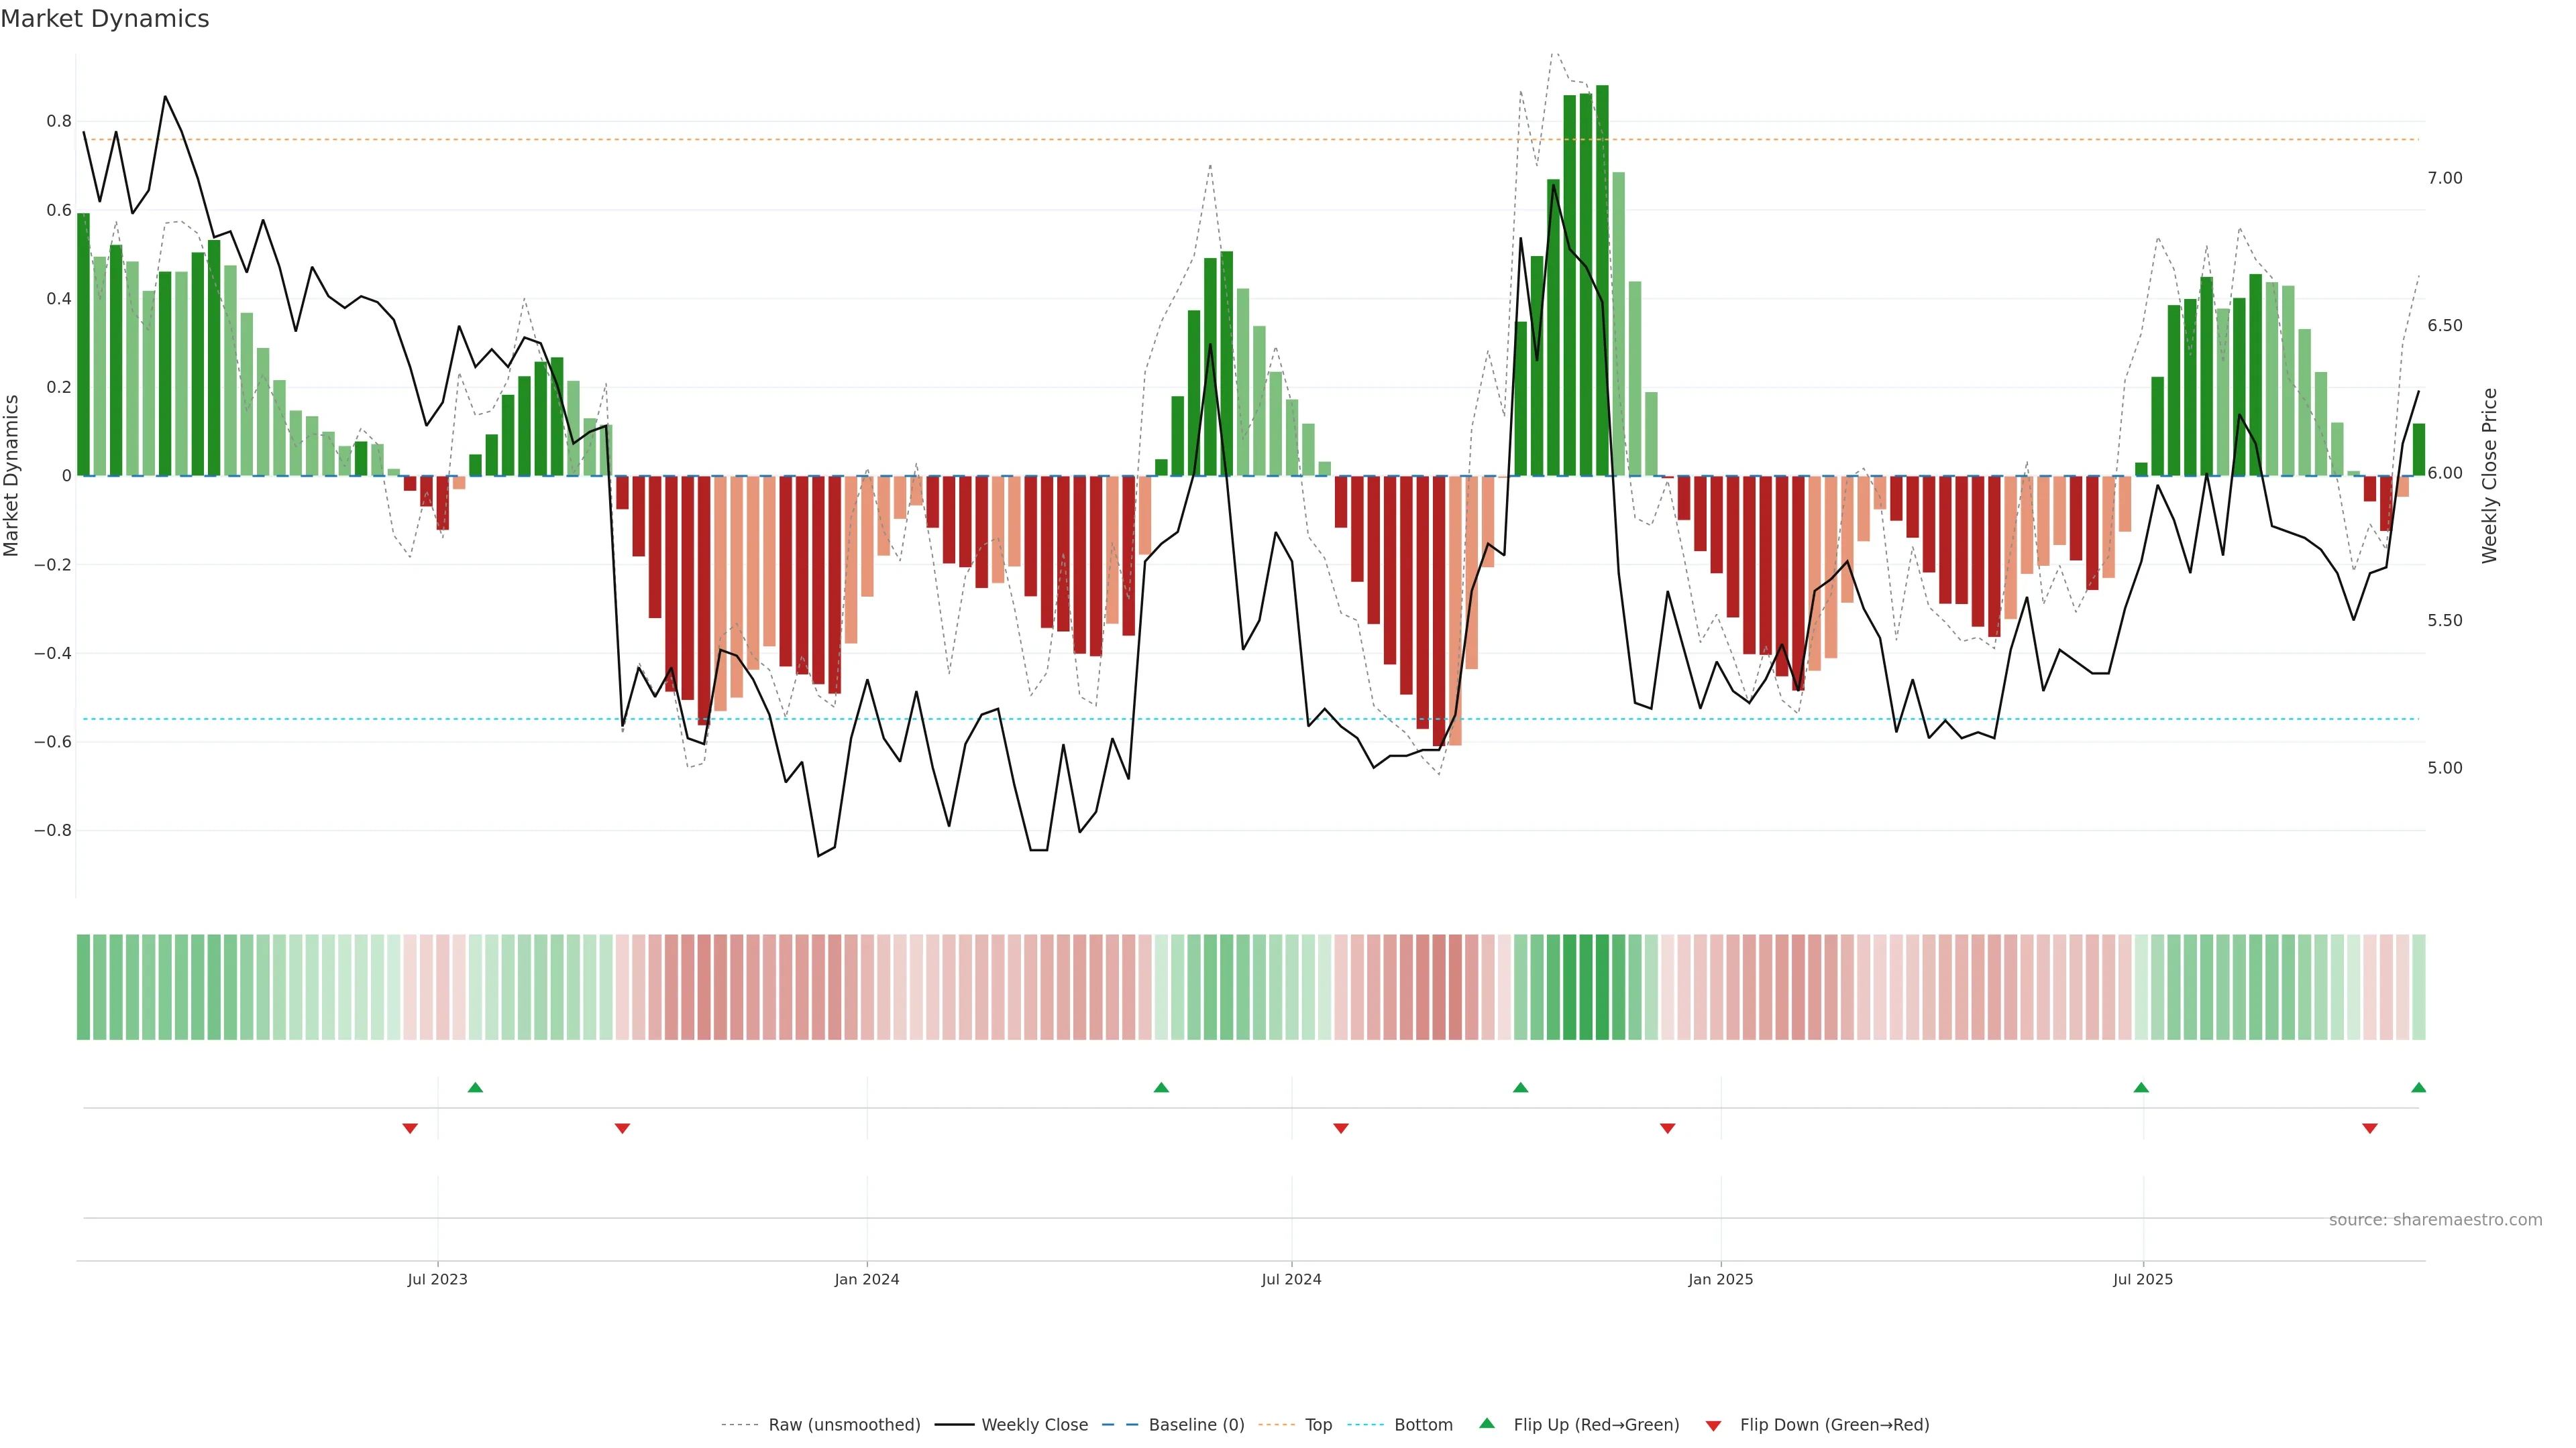Image resolution: width=2576 pixels, height=1448 pixels.
Task: Click the Jan 2024 x-axis label
Action: click(x=867, y=1279)
